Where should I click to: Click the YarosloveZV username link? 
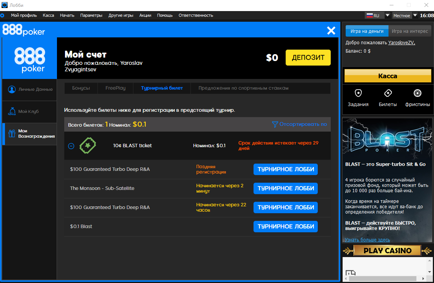pyautogui.click(x=401, y=42)
